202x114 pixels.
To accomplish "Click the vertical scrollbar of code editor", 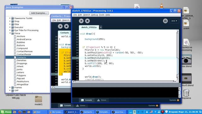I will tap(178, 55).
